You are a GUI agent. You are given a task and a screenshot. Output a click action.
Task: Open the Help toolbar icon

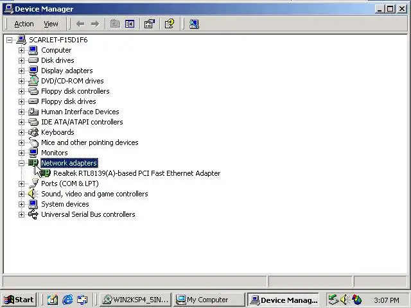[x=170, y=24]
